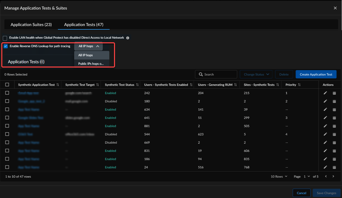This screenshot has height=198, width=342.
Task: Click edit pencil for row with priority 3
Action: point(325,118)
